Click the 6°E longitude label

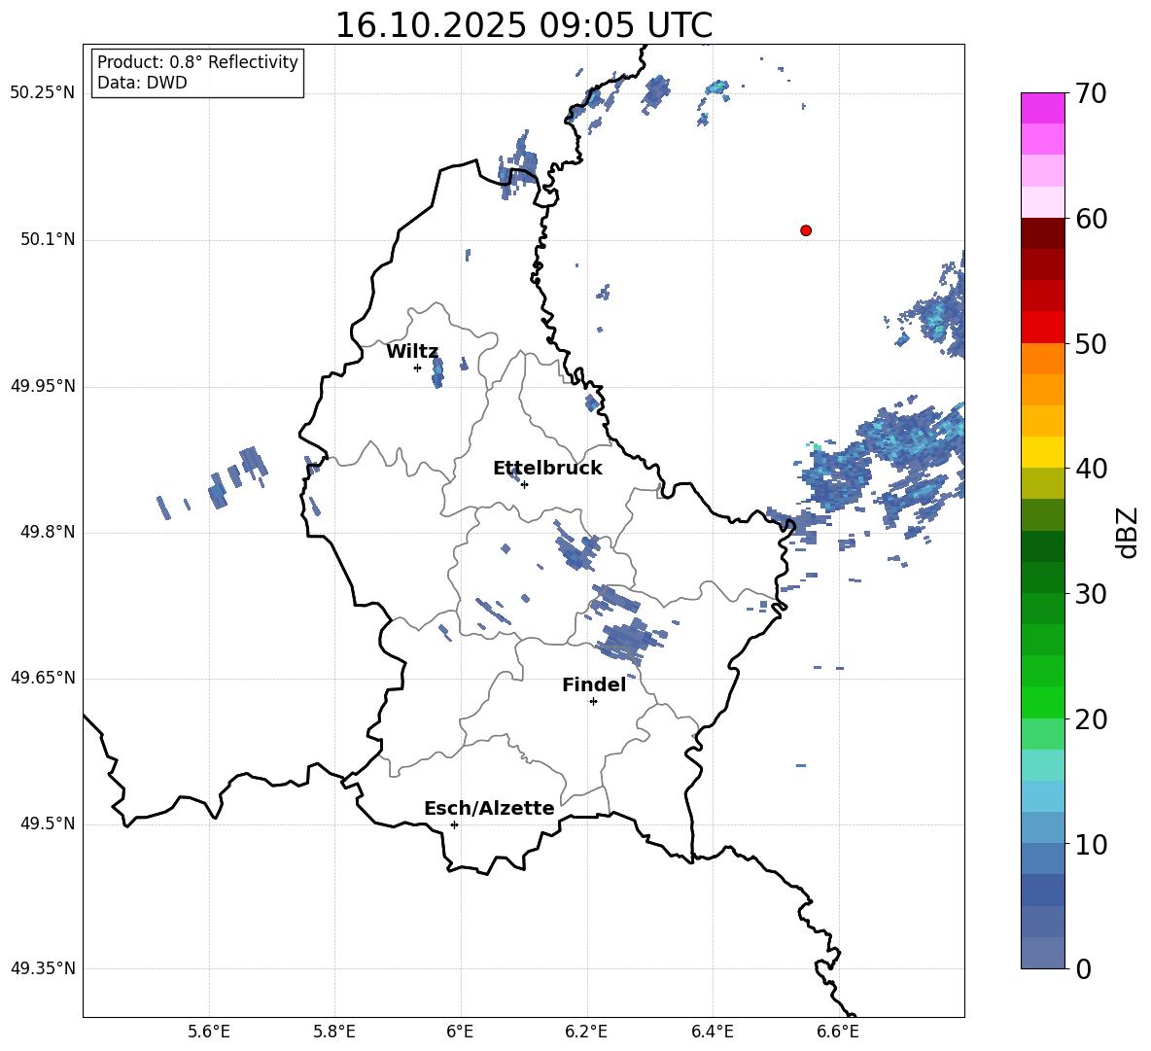coord(460,1032)
